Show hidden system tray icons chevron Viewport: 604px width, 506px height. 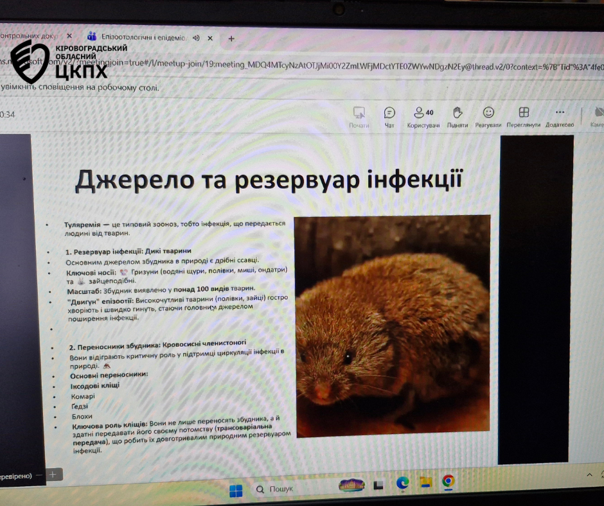(590, 474)
